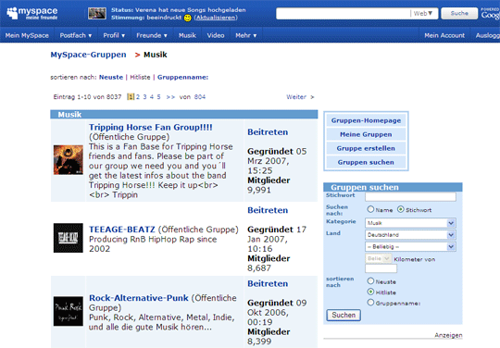Click the Suchen button

344,316
